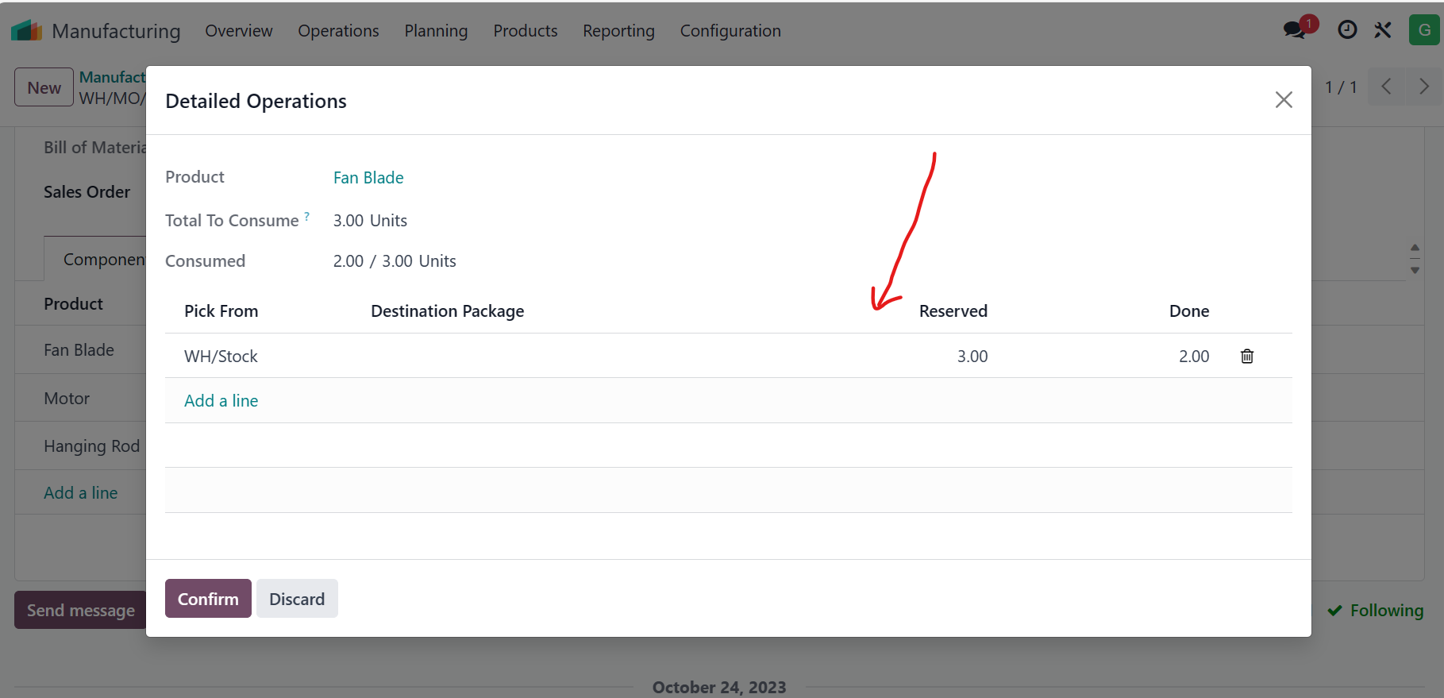
Task: Go to previous record arrow
Action: pos(1386,87)
